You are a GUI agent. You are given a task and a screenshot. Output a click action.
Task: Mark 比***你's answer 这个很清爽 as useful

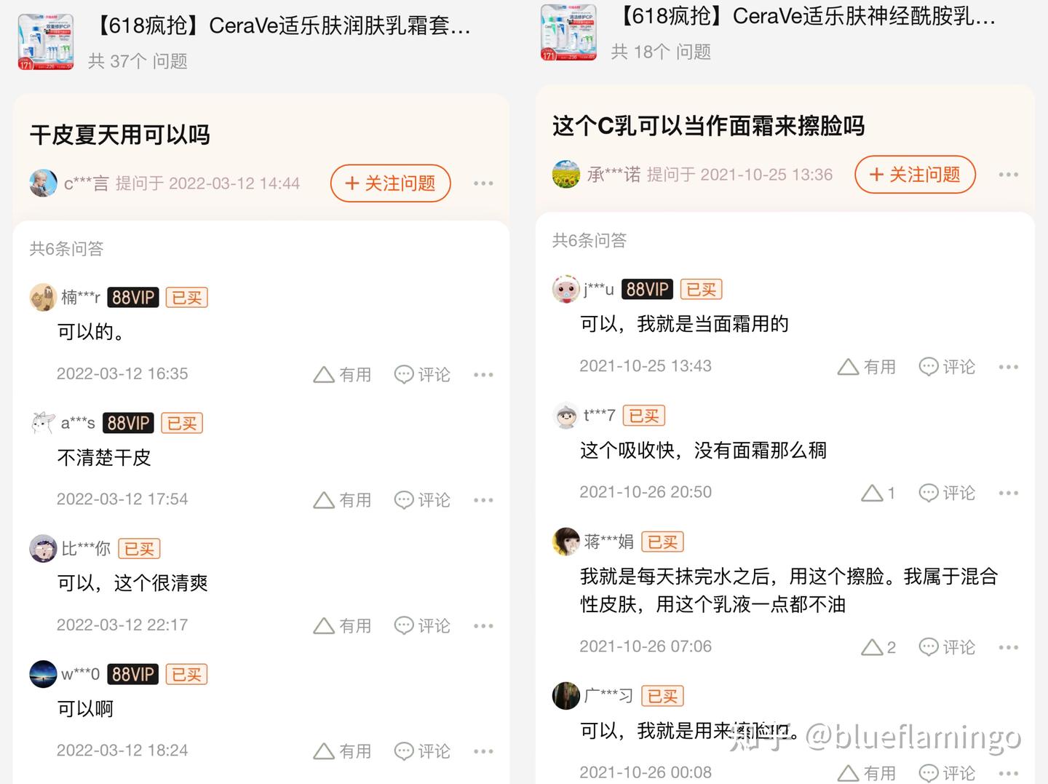pyautogui.click(x=342, y=626)
